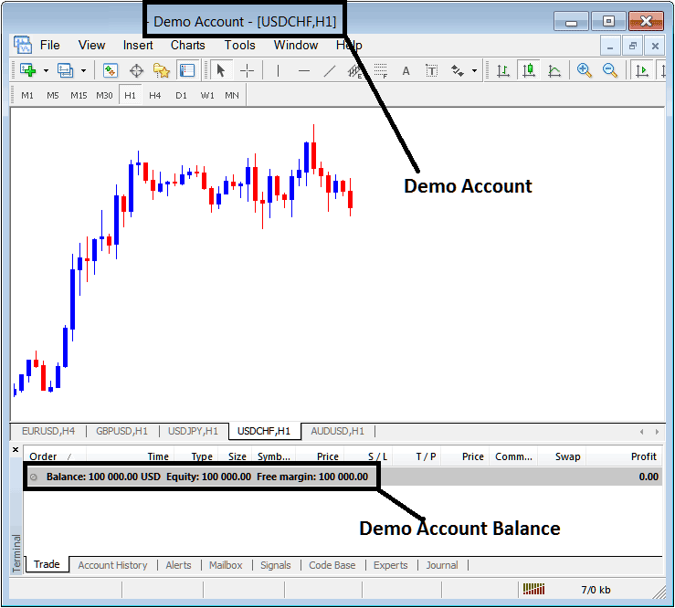This screenshot has height=608, width=675.
Task: Select the Crosshair tool
Action: (x=247, y=70)
